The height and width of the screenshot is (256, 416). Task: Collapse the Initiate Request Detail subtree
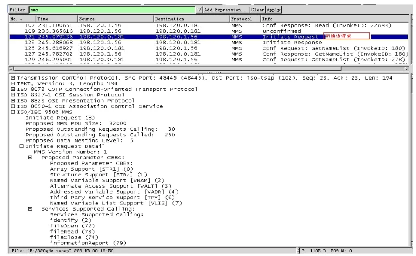click(21, 146)
